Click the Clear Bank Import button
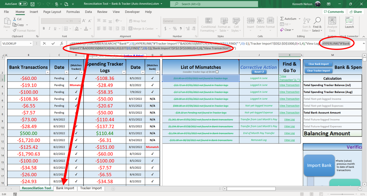This screenshot has height=196, width=367. click(x=318, y=64)
